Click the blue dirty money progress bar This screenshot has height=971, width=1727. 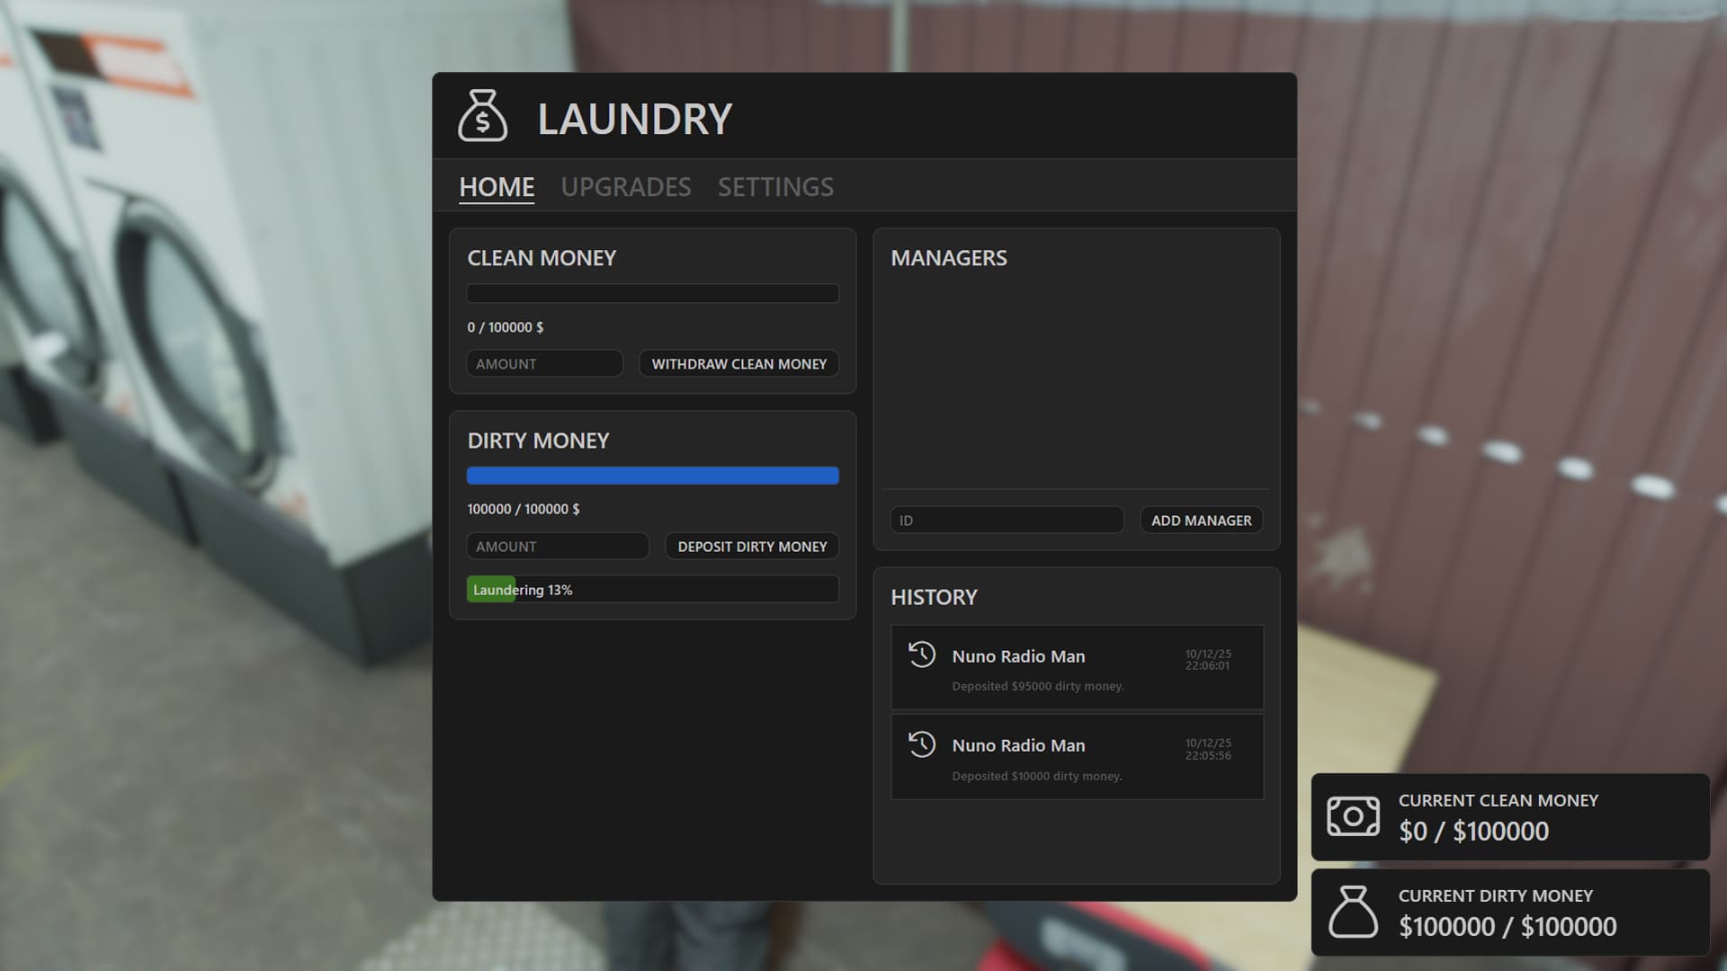(652, 476)
